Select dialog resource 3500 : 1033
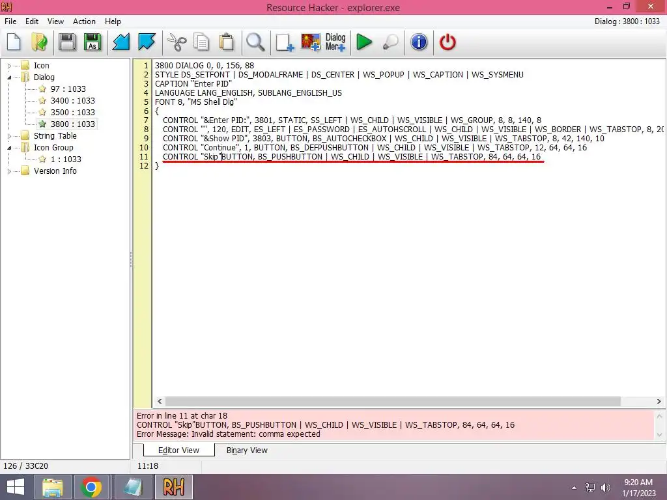 click(73, 112)
